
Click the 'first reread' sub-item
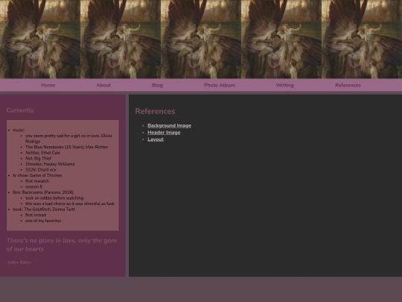pyautogui.click(x=36, y=215)
